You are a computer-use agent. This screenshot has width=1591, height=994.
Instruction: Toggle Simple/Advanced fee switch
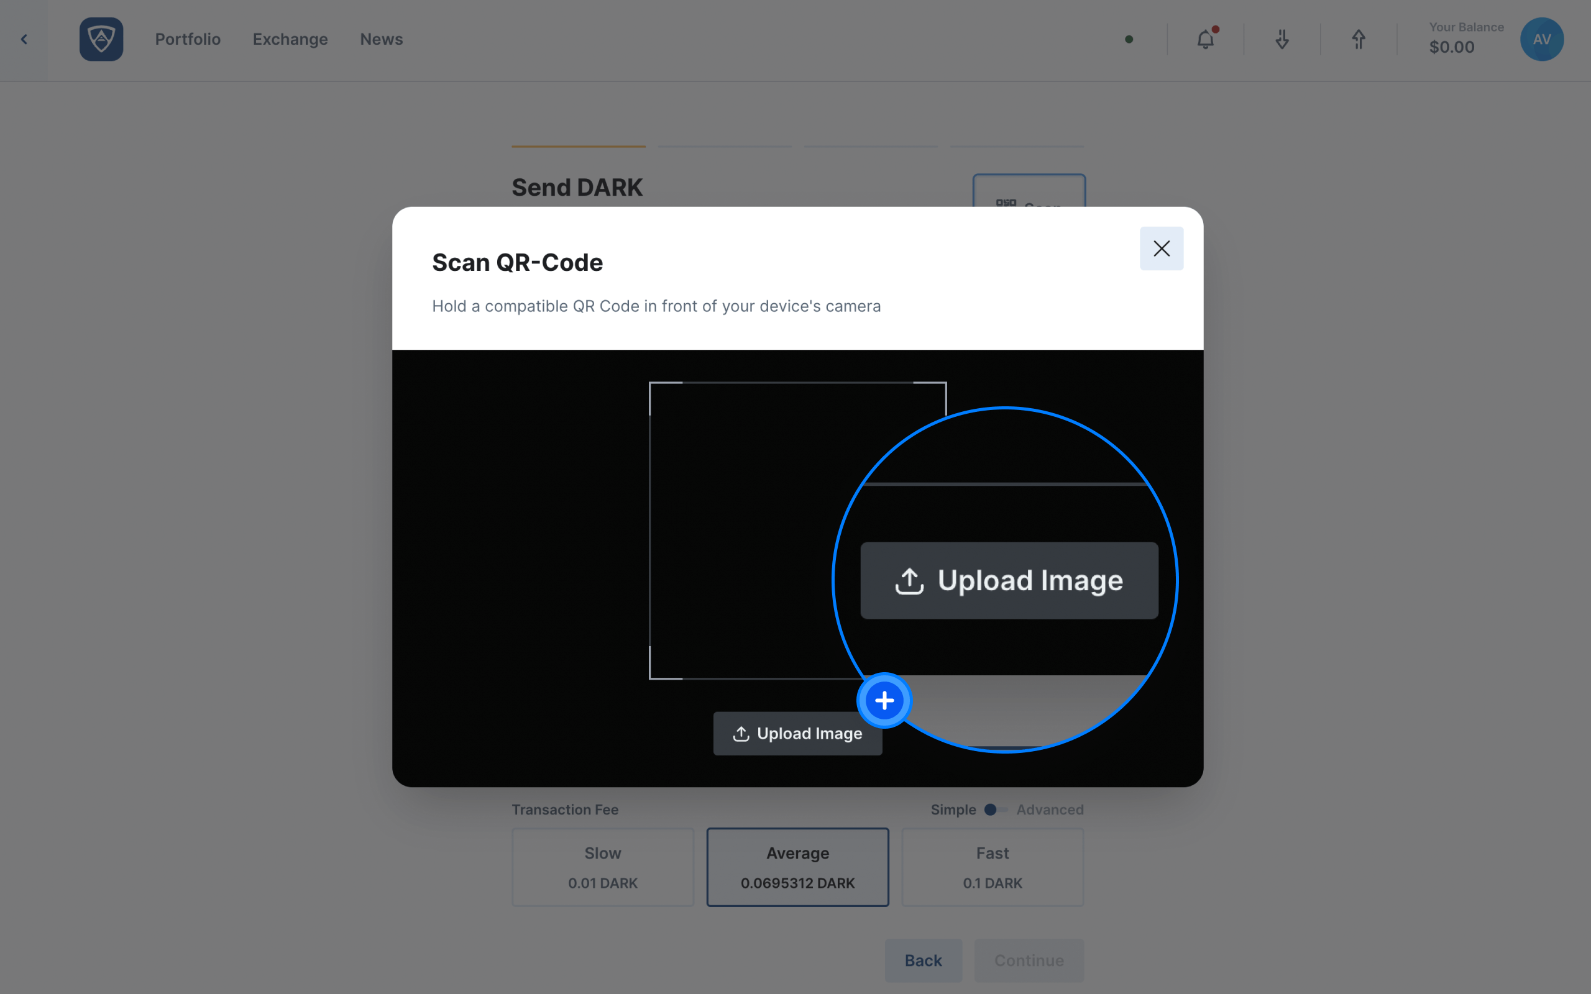coord(996,810)
